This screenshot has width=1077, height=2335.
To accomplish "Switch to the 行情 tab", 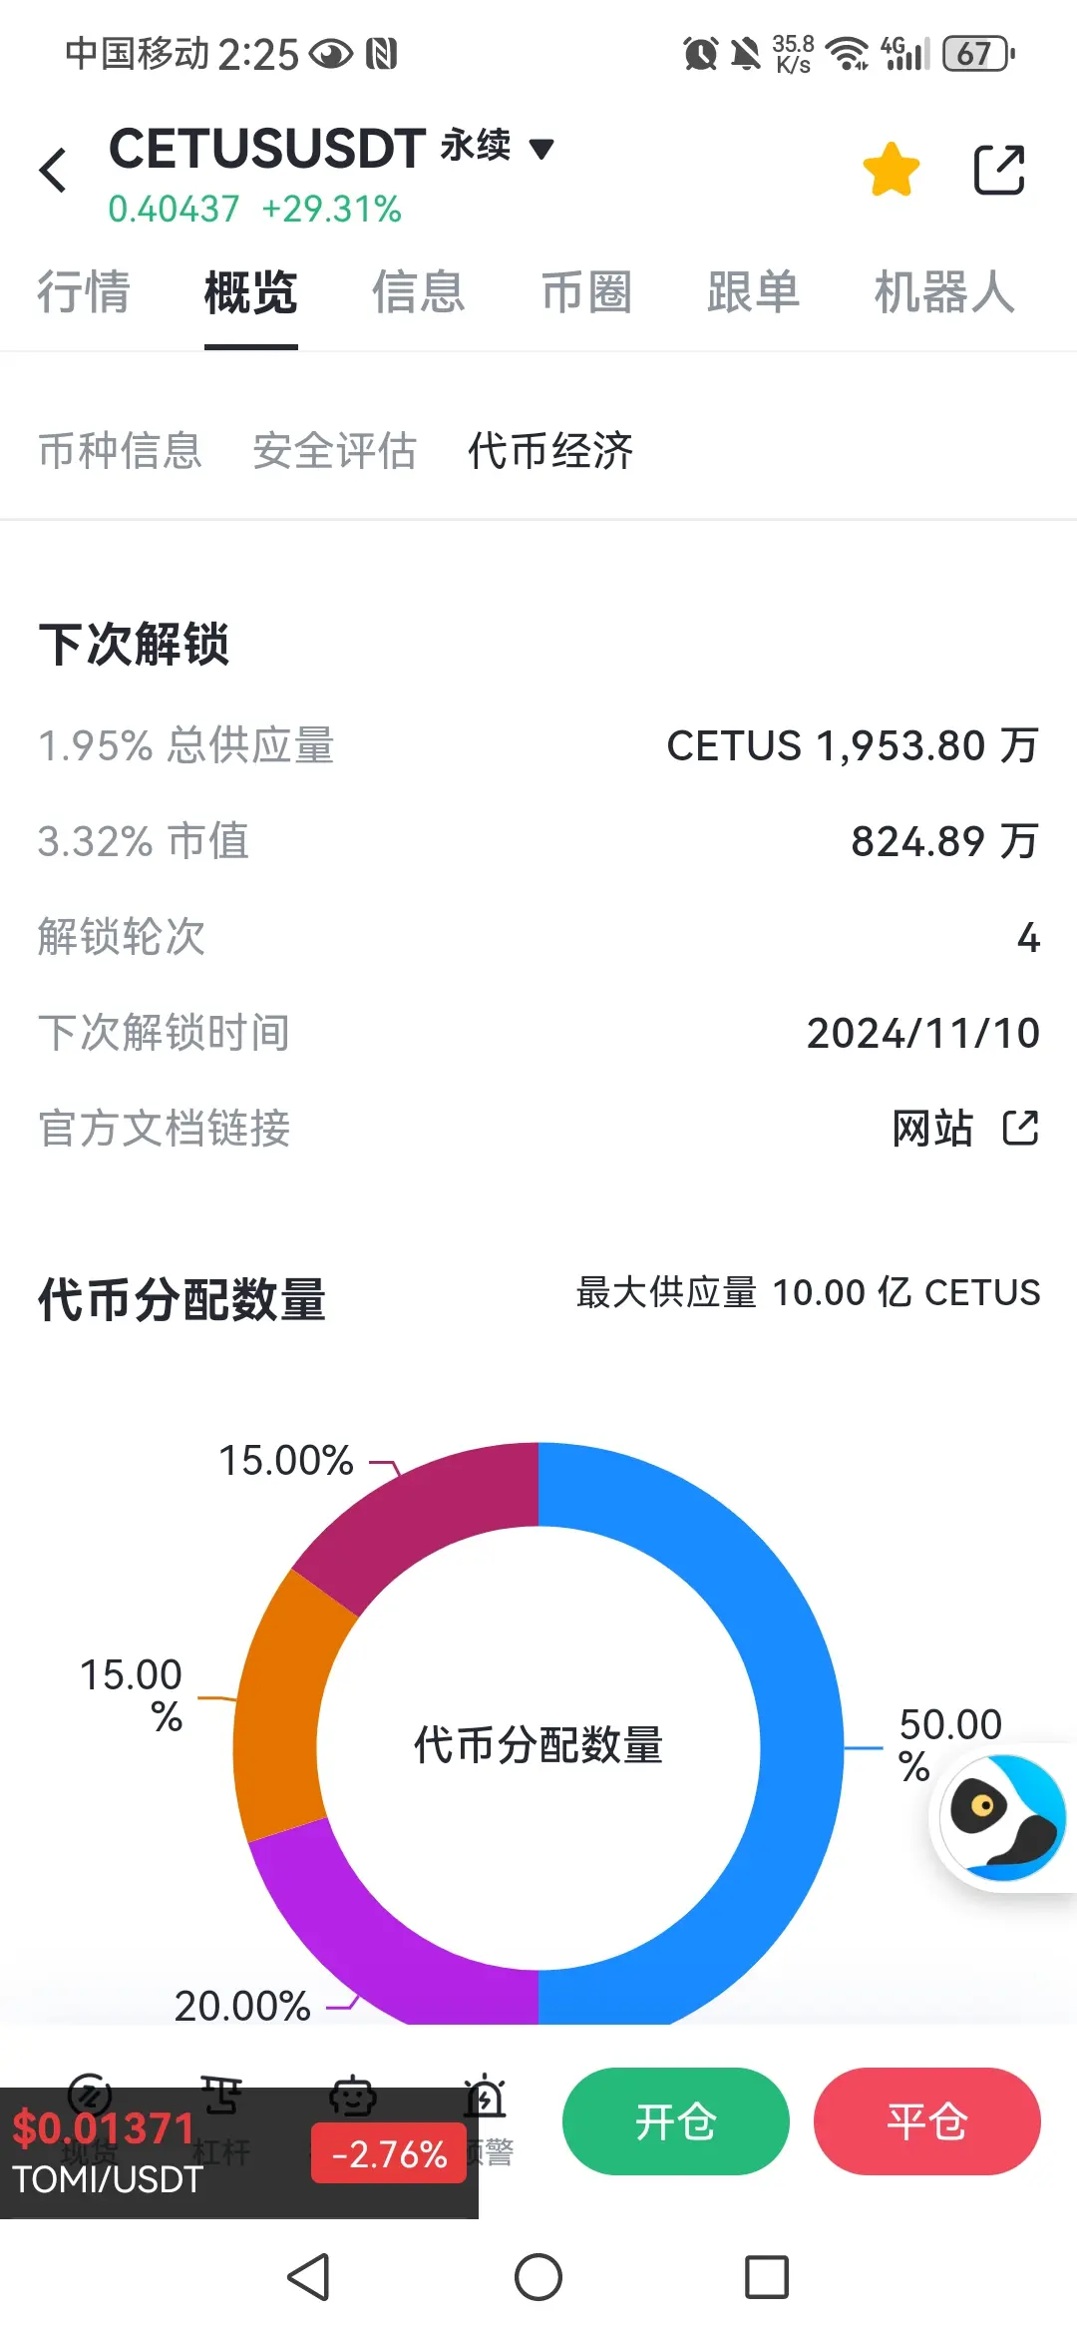I will click(x=84, y=292).
